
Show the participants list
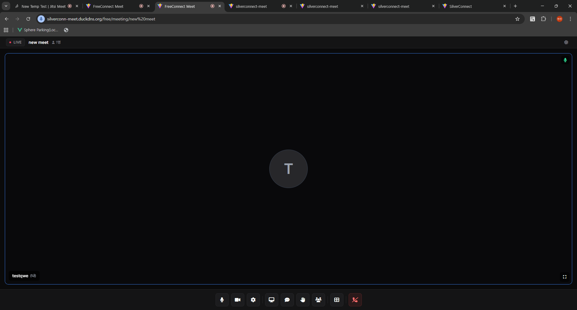pos(318,300)
